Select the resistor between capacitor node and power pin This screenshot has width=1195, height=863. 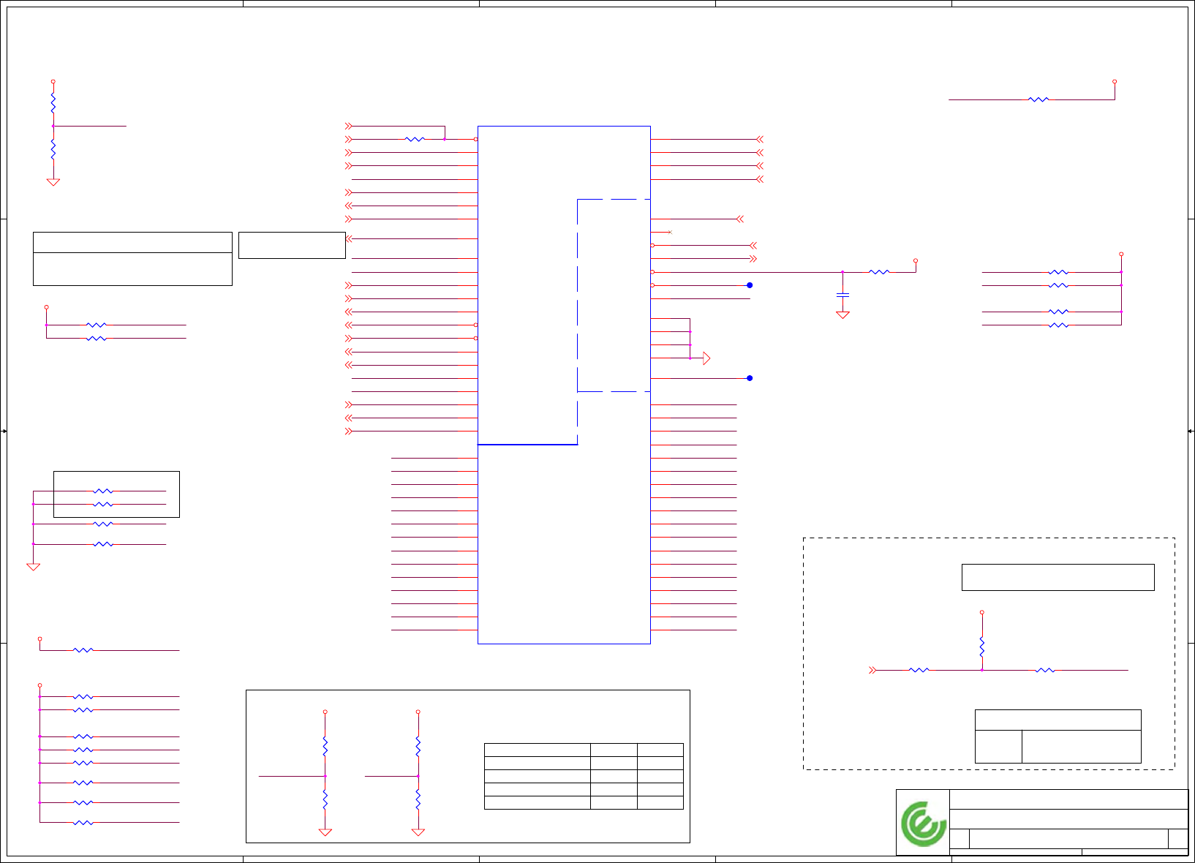(x=879, y=272)
